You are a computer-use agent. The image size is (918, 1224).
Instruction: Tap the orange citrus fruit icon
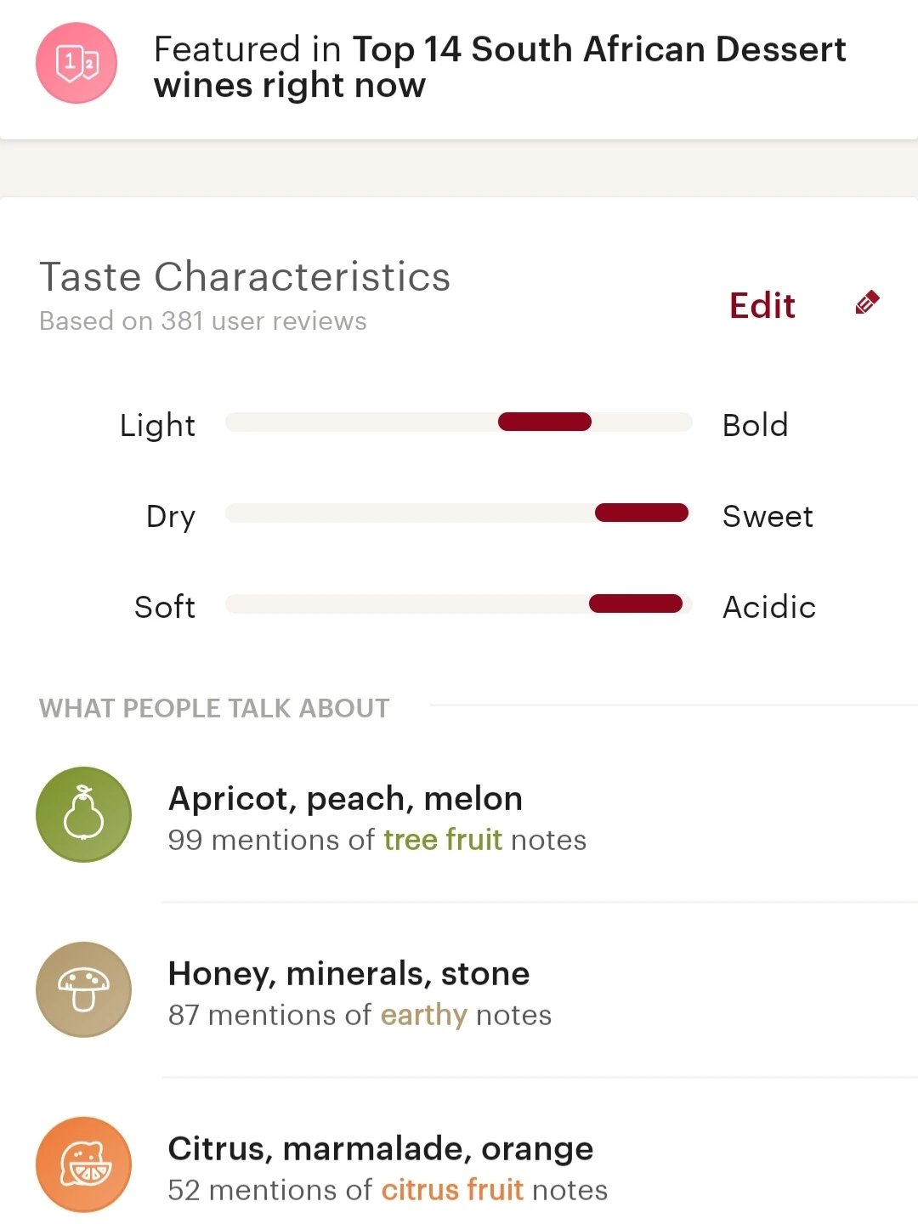click(x=83, y=1164)
